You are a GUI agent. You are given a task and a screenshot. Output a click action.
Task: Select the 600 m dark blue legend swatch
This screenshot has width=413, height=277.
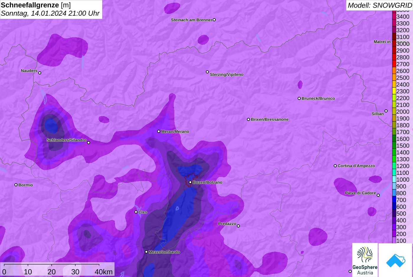coord(394,206)
